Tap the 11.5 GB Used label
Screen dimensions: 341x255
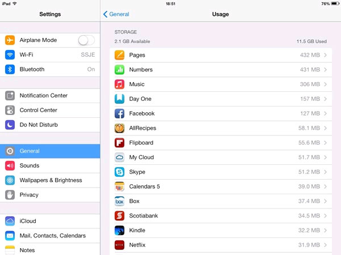(311, 41)
